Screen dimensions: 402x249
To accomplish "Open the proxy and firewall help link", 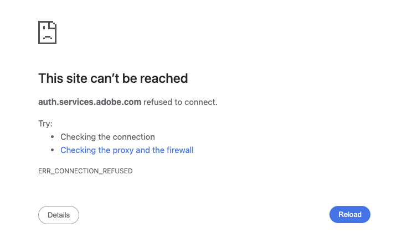I will (x=127, y=150).
